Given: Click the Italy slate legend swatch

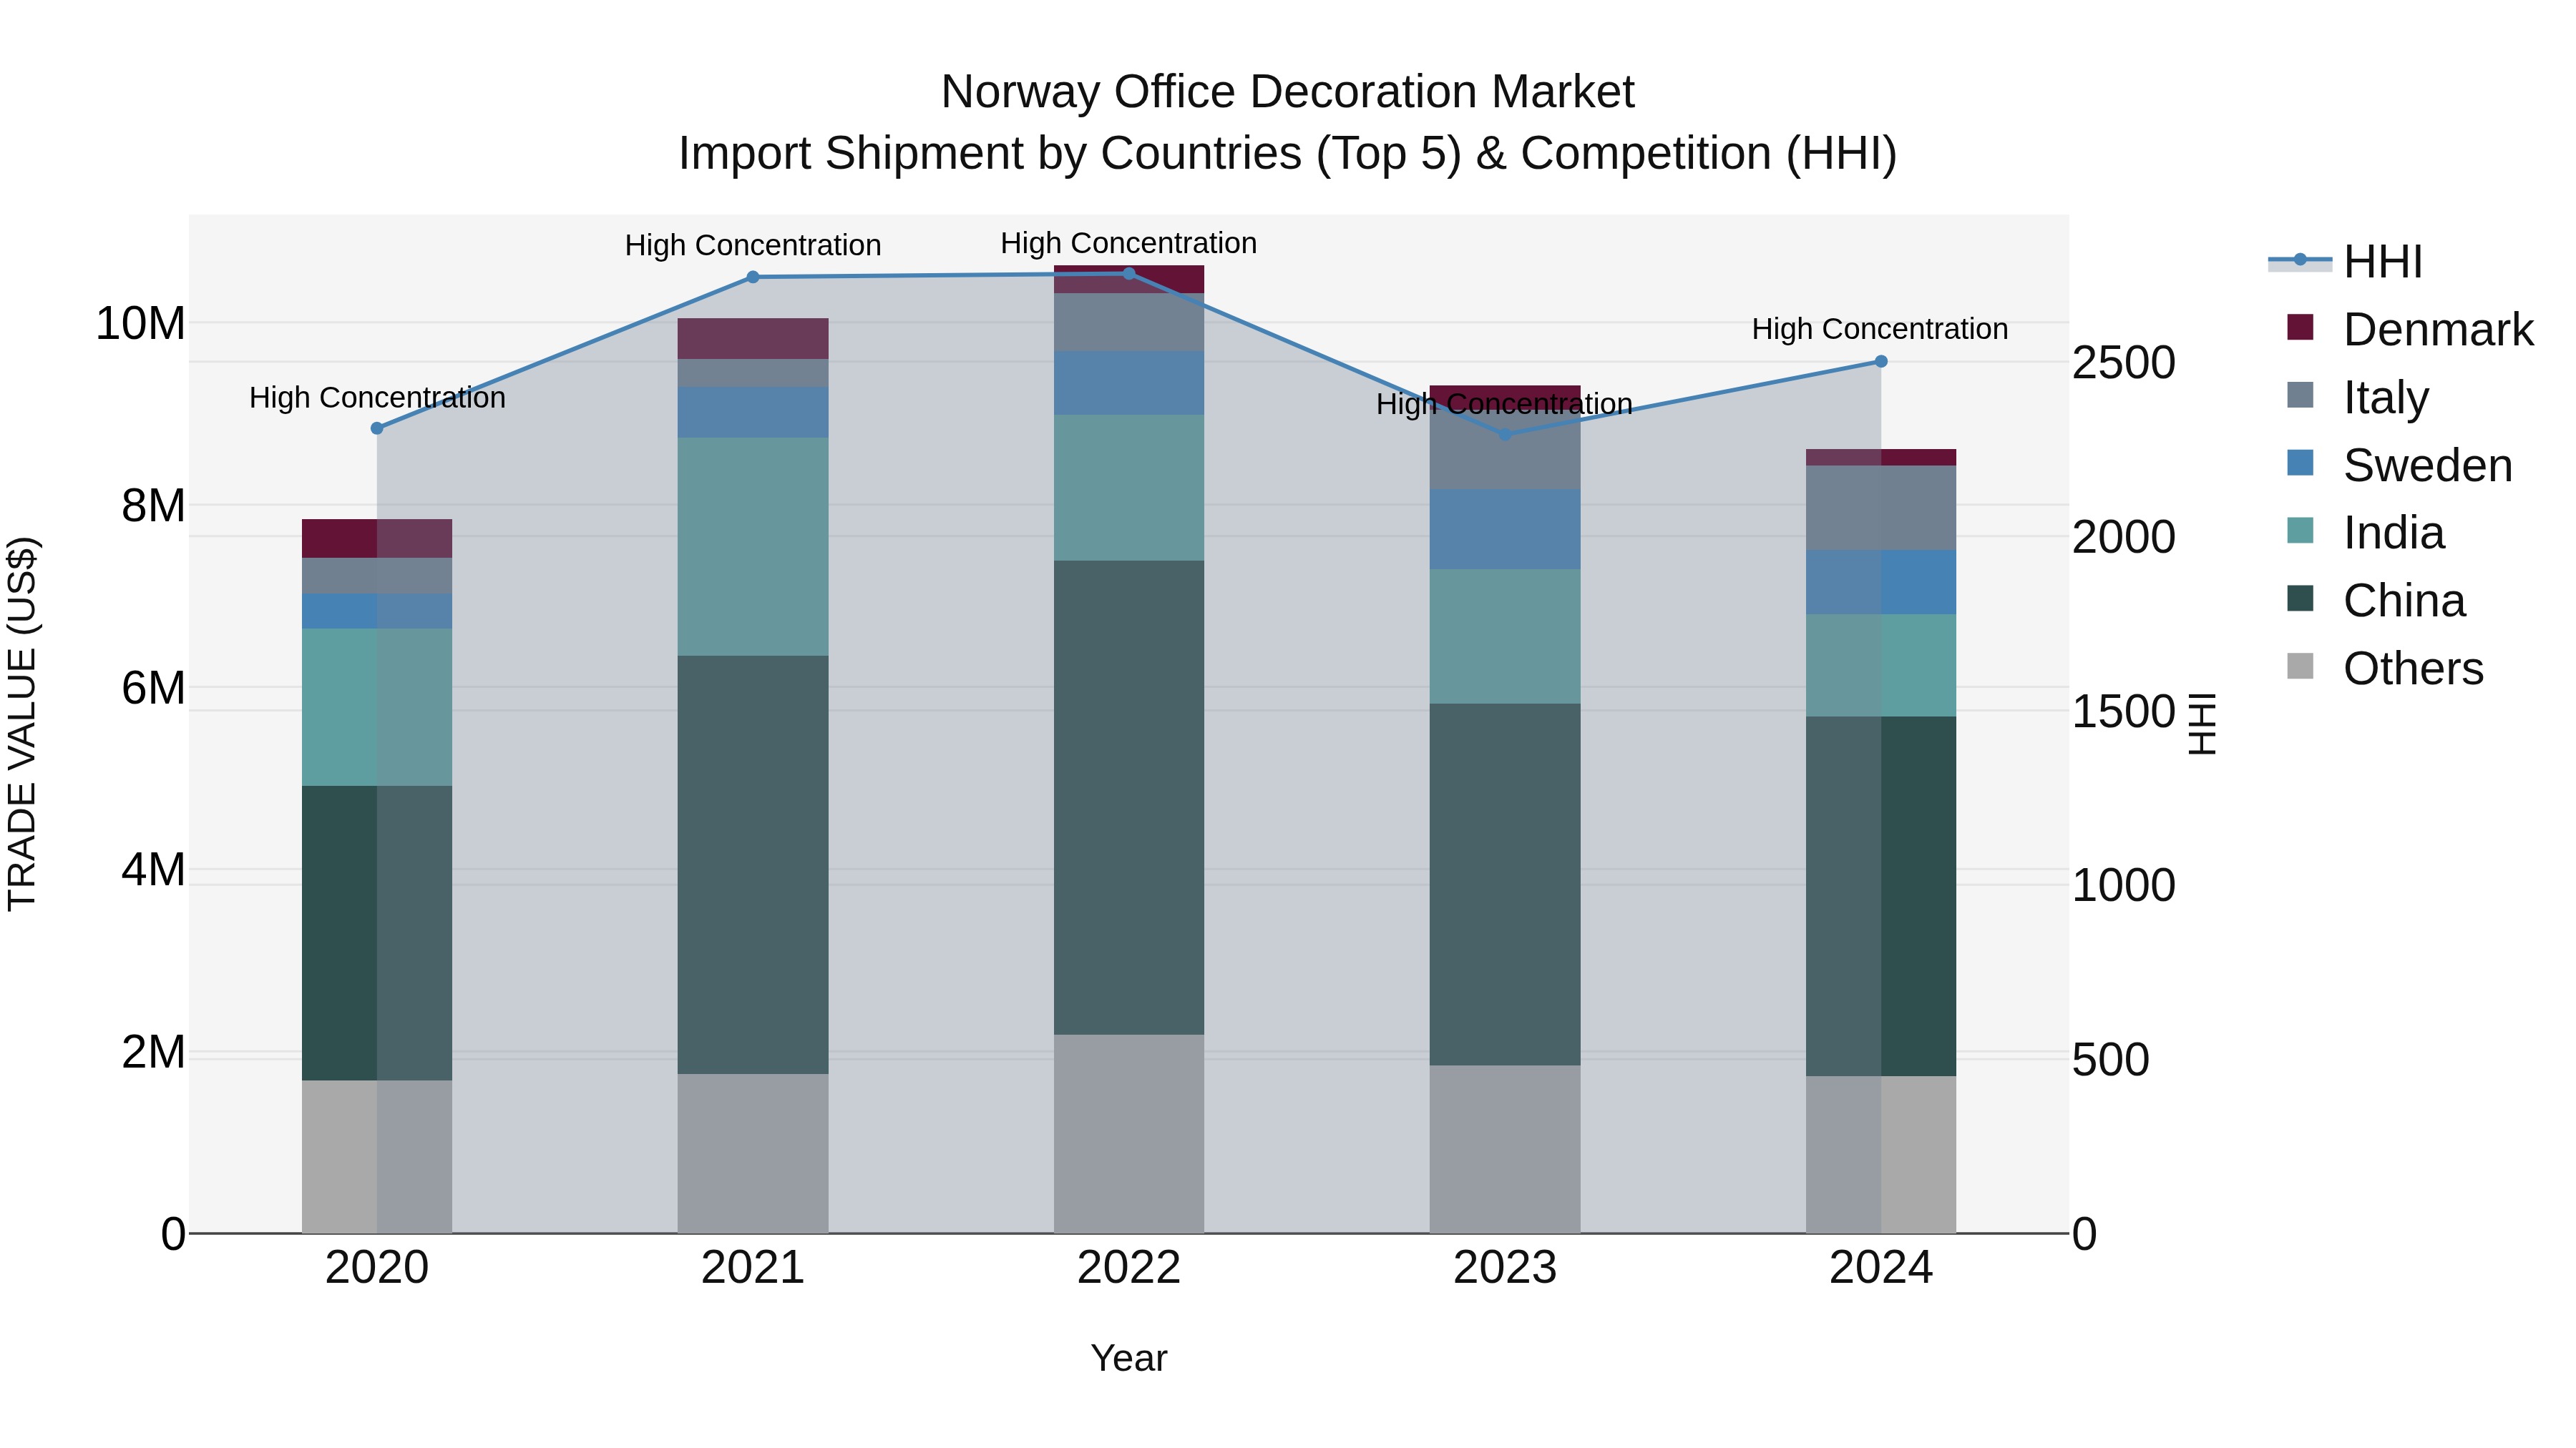Looking at the screenshot, I should [x=2300, y=395].
